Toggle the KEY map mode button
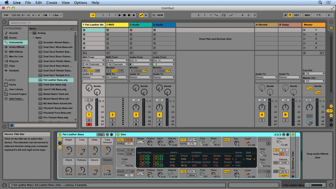 click(296, 15)
